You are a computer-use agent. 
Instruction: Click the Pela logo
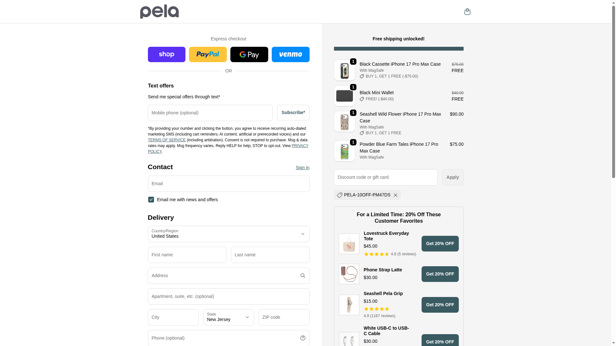coord(159,12)
